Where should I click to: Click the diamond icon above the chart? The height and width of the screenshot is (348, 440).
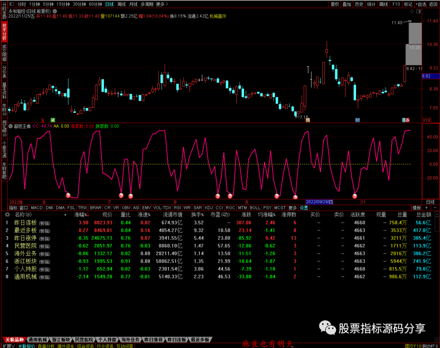412,11
